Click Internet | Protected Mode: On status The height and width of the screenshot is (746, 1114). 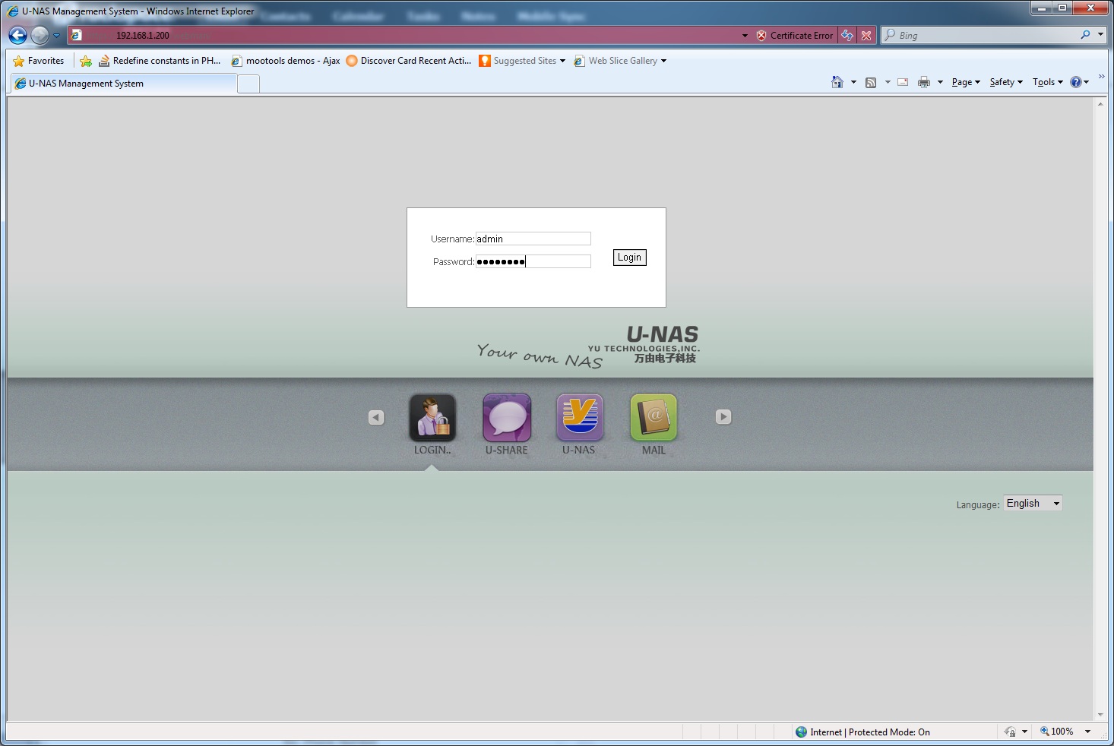click(862, 732)
